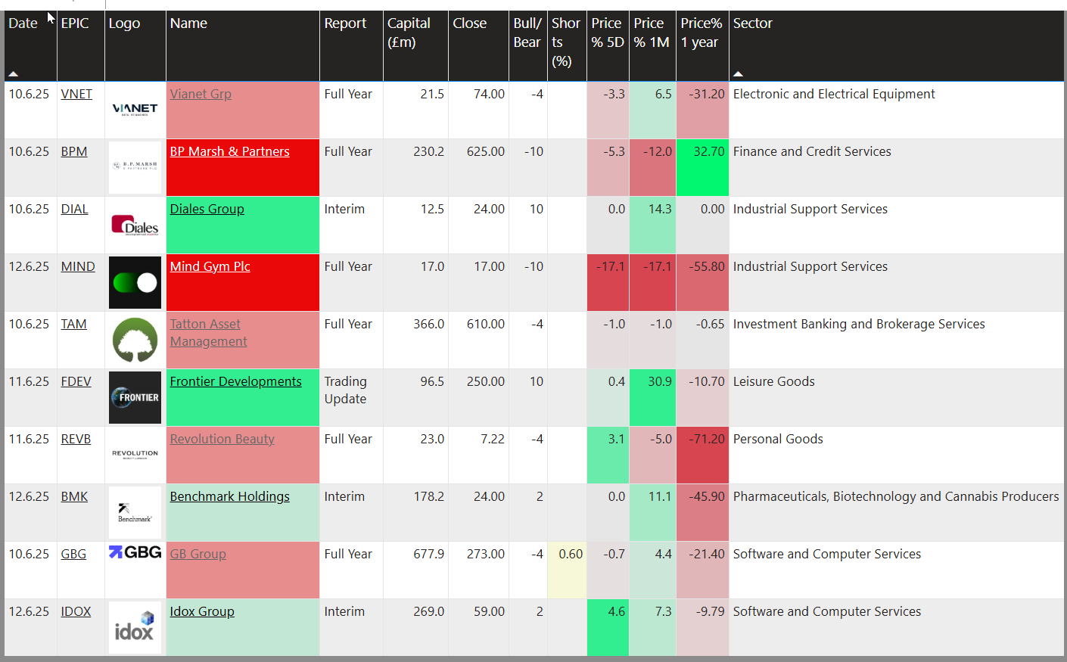Open the Revolution Beauty link

click(222, 439)
